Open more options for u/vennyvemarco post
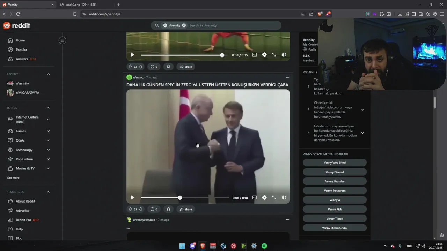Image resolution: width=447 pixels, height=251 pixels. [x=287, y=220]
